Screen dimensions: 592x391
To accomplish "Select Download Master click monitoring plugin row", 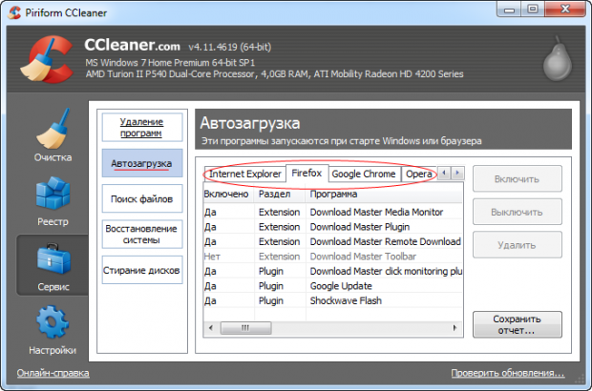I will tap(332, 271).
